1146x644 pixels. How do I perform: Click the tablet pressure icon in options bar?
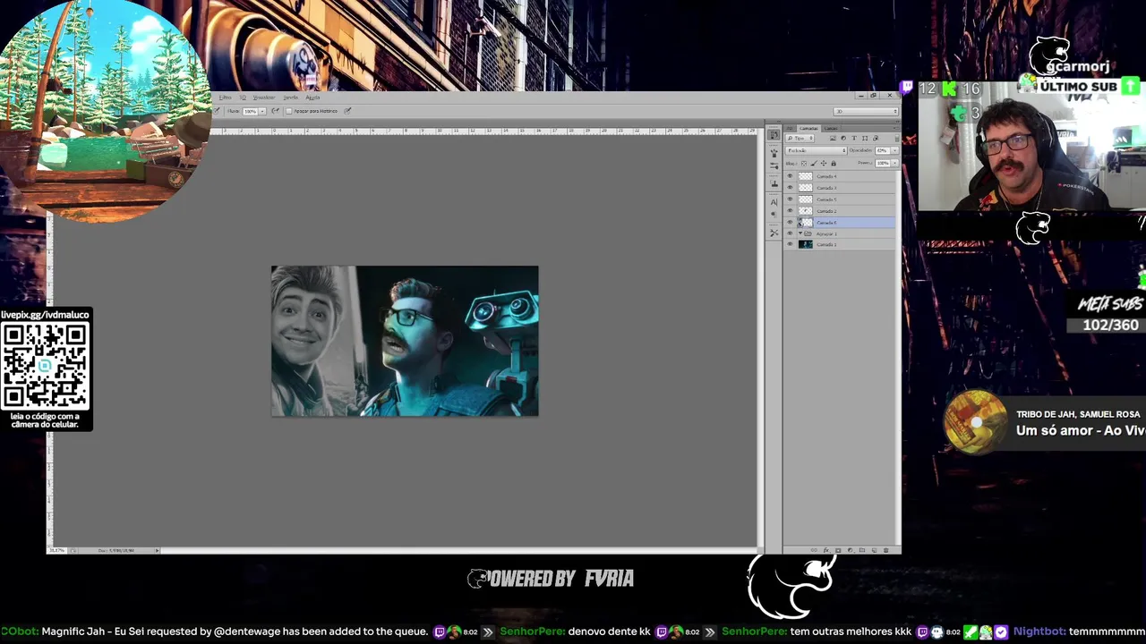[x=347, y=111]
